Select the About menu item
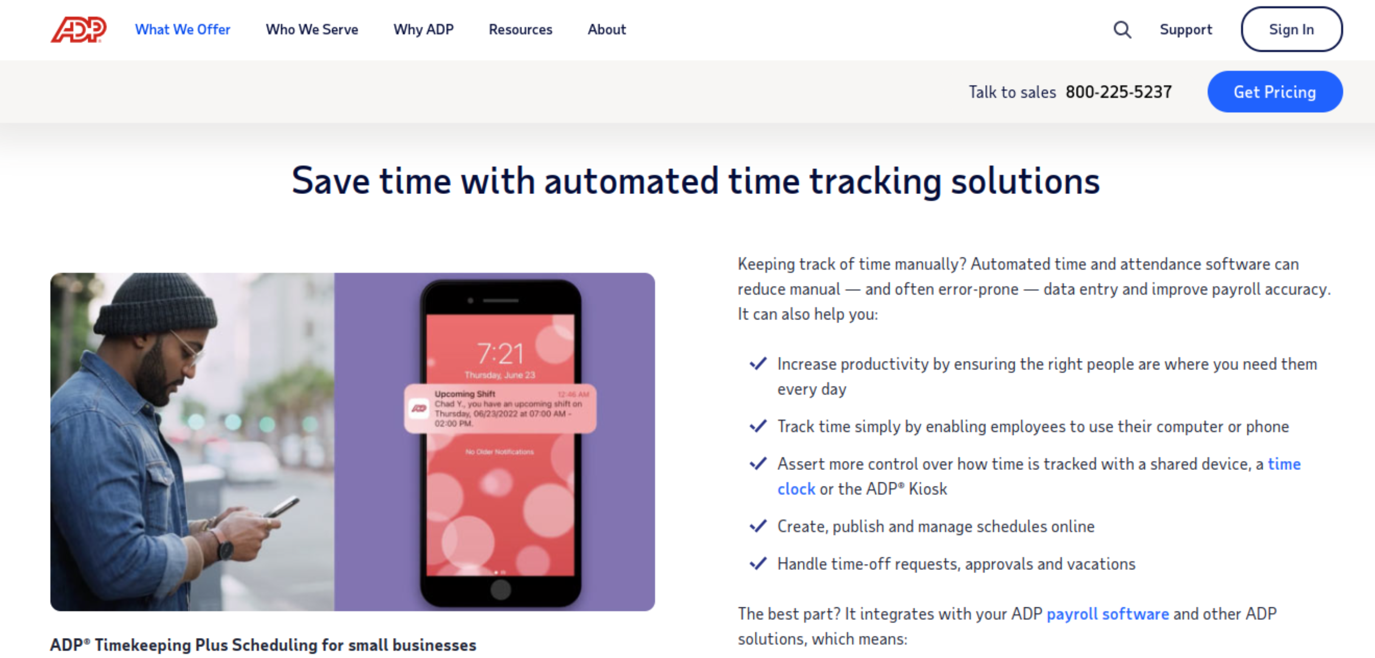Screen dimensions: 1375x658 pyautogui.click(x=608, y=30)
